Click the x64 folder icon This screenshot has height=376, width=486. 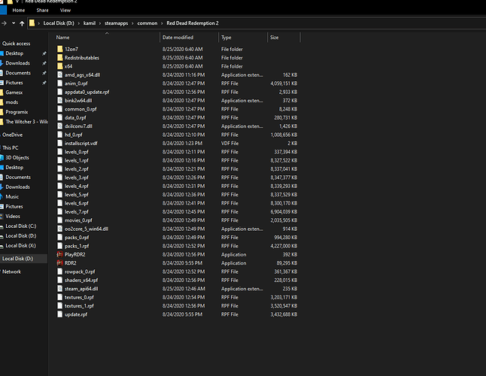point(60,66)
